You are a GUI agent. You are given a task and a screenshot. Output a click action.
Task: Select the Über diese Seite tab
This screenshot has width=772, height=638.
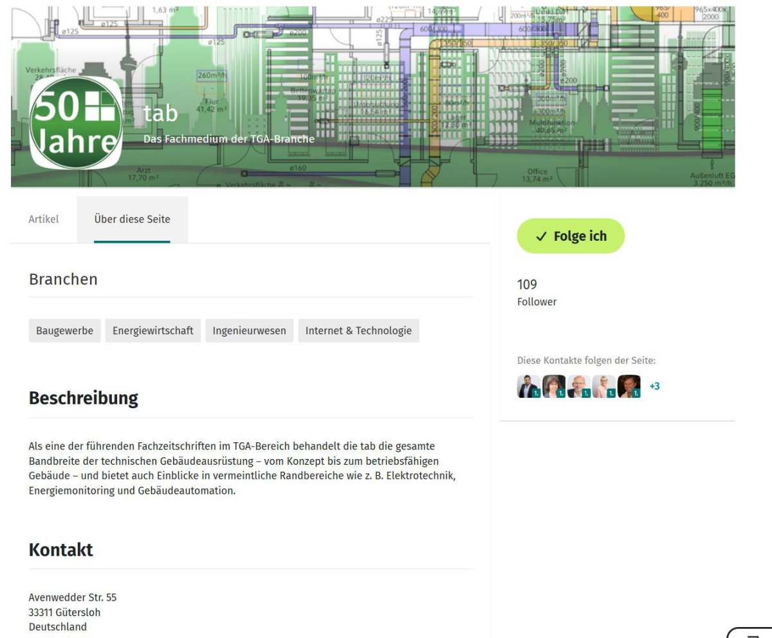click(132, 220)
